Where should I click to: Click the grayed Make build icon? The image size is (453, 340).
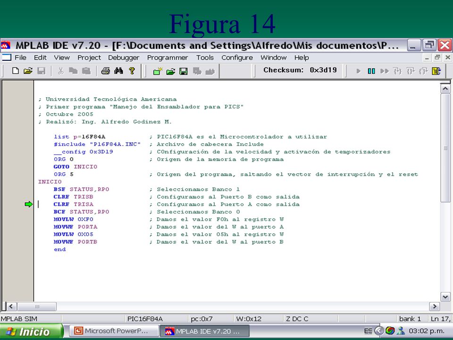pos(197,71)
